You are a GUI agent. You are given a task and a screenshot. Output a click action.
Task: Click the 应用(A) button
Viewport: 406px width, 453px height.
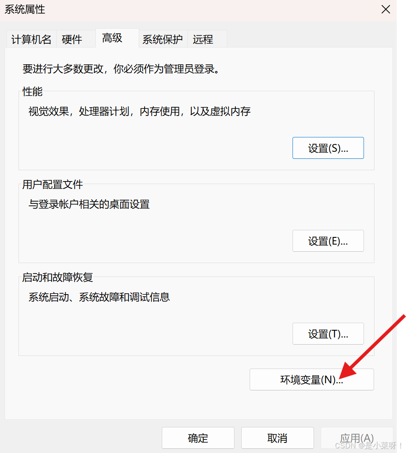pos(356,438)
